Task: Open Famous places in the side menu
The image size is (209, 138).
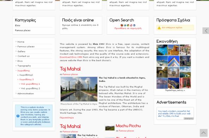Action: [x=26, y=47]
